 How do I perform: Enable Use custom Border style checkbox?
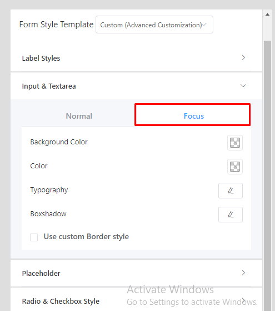pos(34,237)
